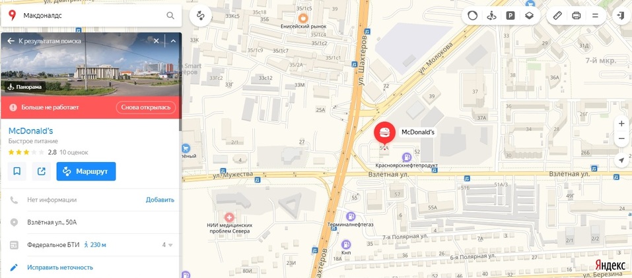
Task: Toggle street panoramas icon in top toolbar
Action: (x=491, y=16)
